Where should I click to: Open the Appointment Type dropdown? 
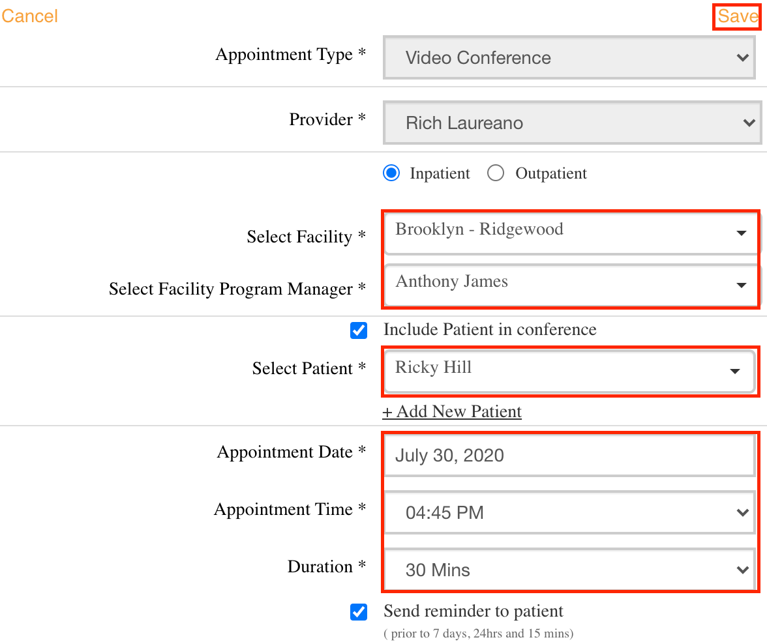[571, 58]
